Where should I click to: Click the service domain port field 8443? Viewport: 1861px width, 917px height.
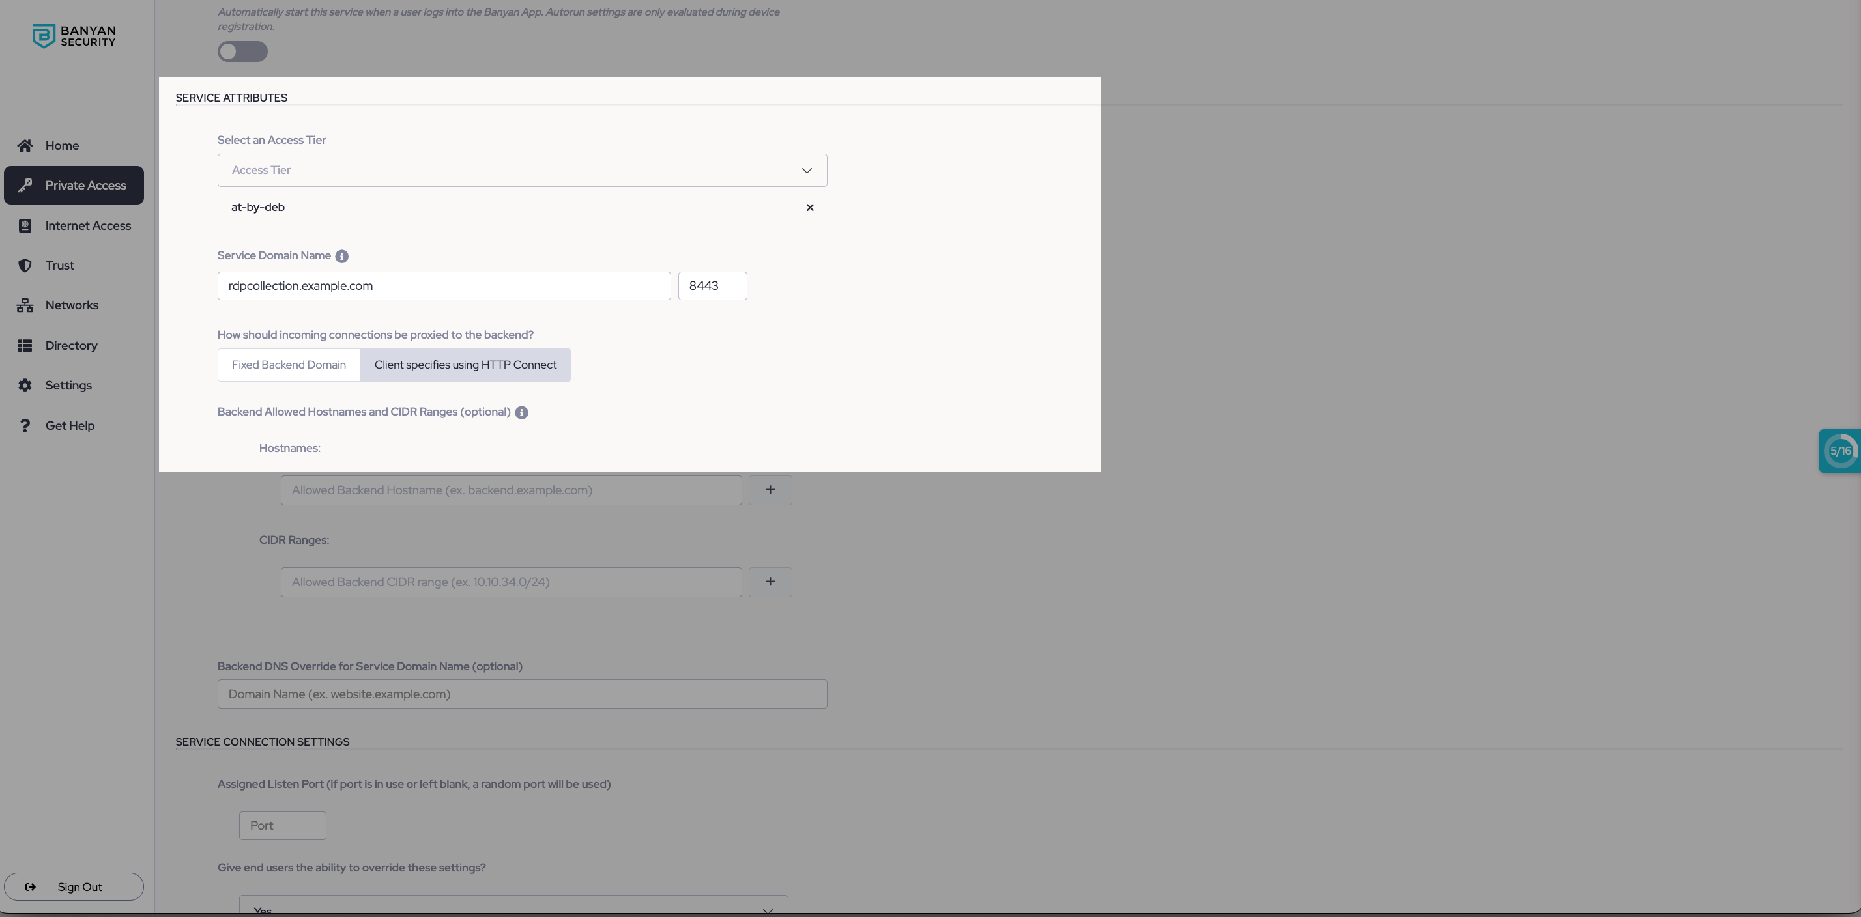click(x=712, y=286)
